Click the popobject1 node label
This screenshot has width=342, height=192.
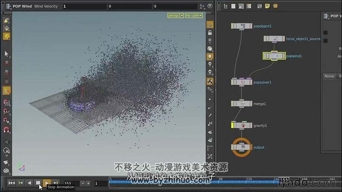tap(262, 26)
